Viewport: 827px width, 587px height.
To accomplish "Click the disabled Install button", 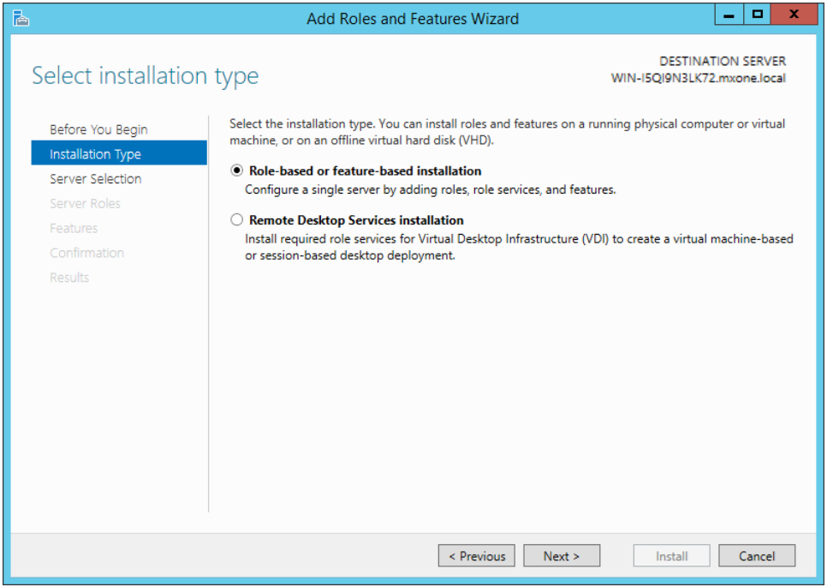I will pos(671,556).
